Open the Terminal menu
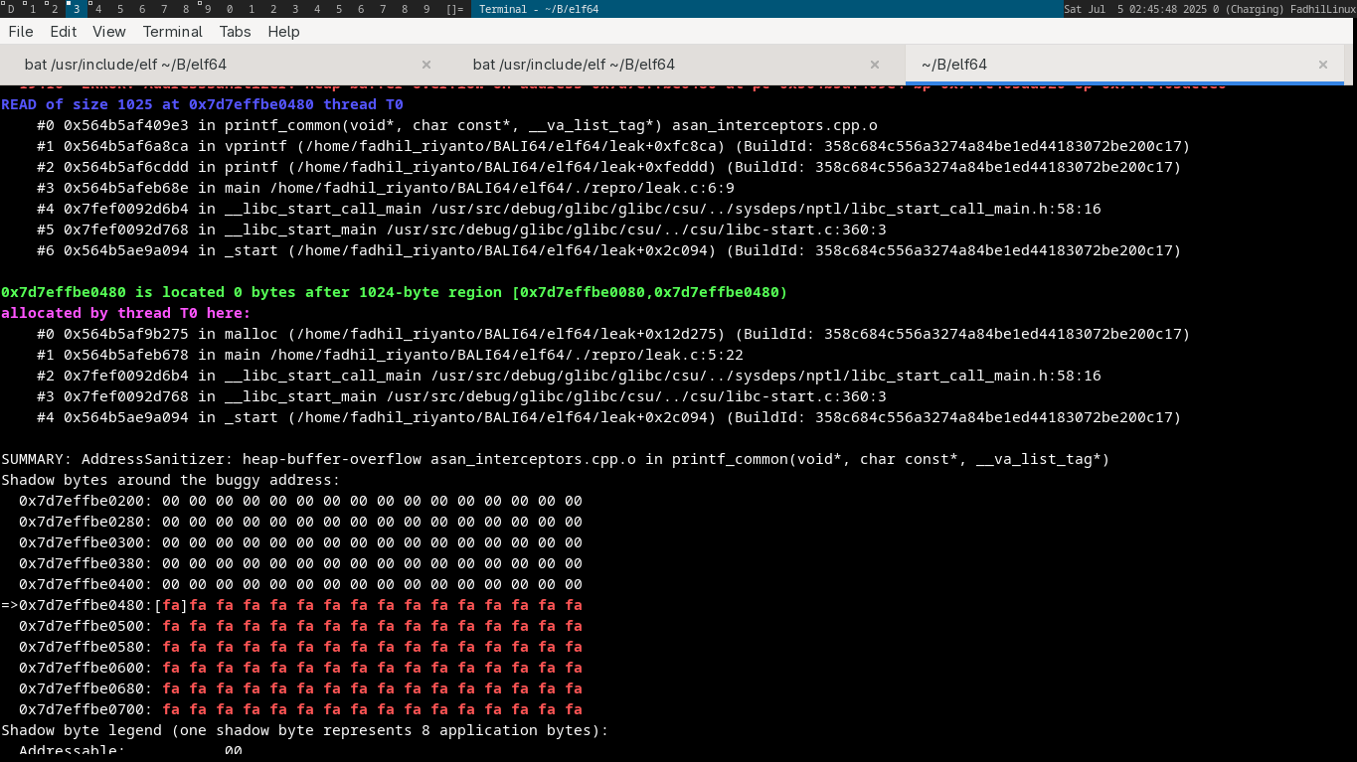 click(172, 32)
